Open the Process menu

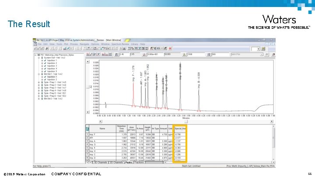coord(74,44)
